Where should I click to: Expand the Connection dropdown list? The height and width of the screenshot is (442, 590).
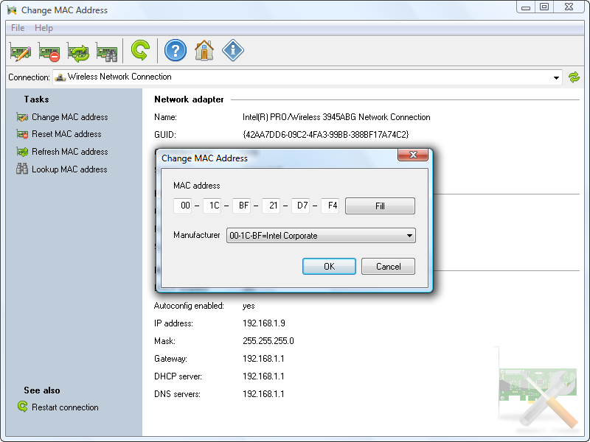pyautogui.click(x=557, y=77)
